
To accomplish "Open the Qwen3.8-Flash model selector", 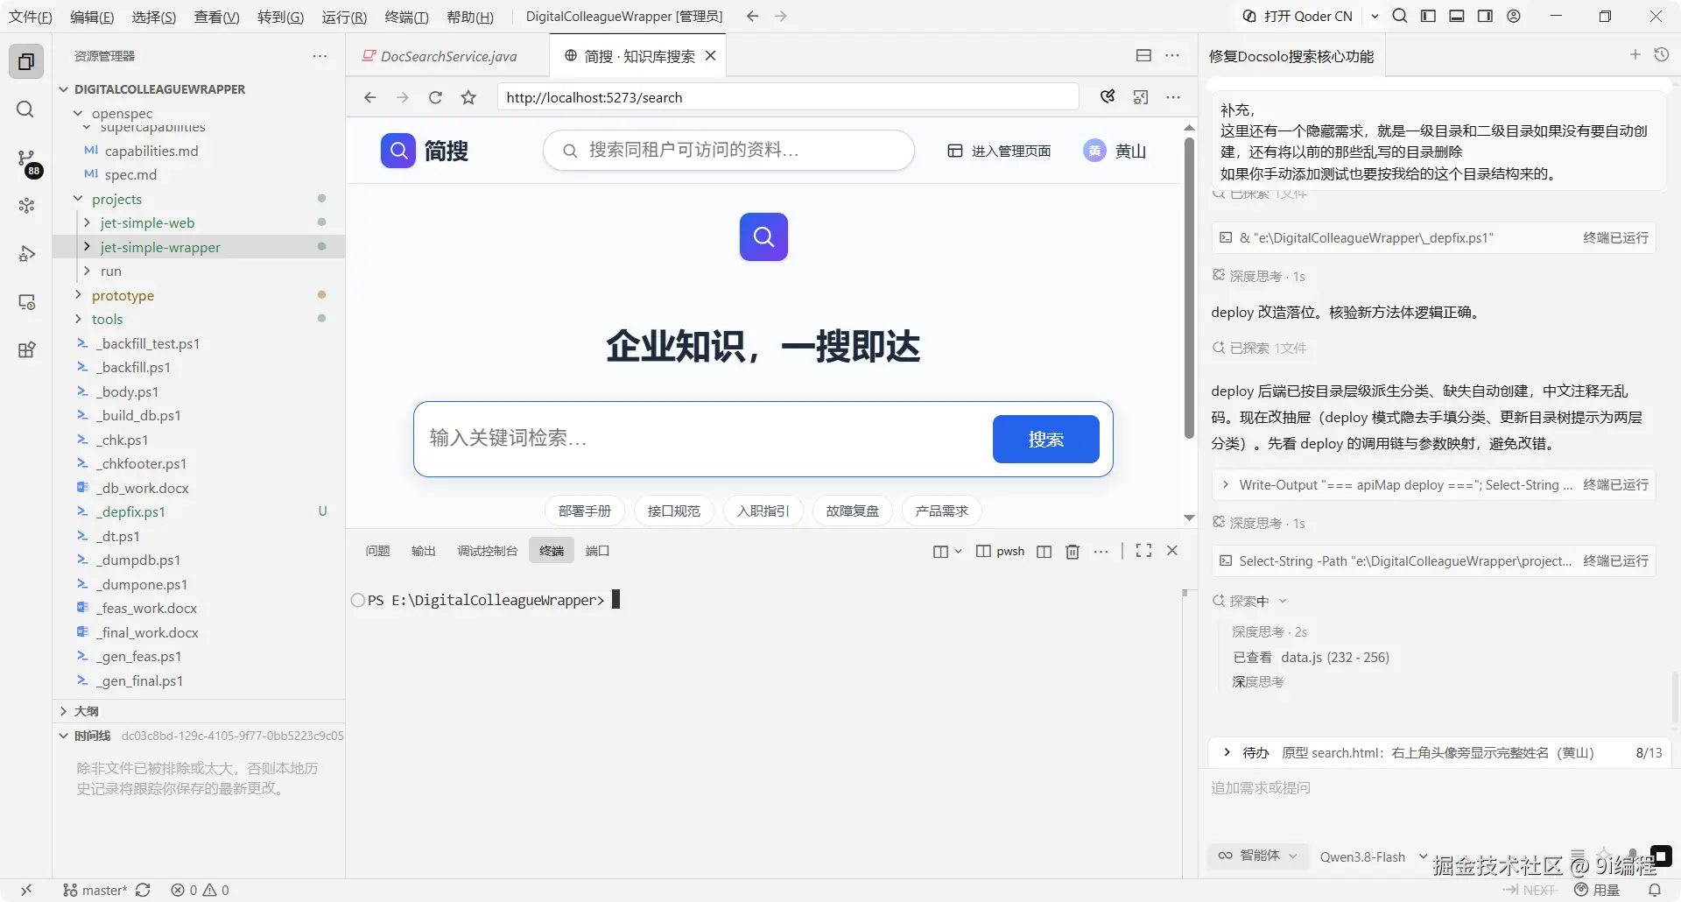I will click(x=1373, y=856).
